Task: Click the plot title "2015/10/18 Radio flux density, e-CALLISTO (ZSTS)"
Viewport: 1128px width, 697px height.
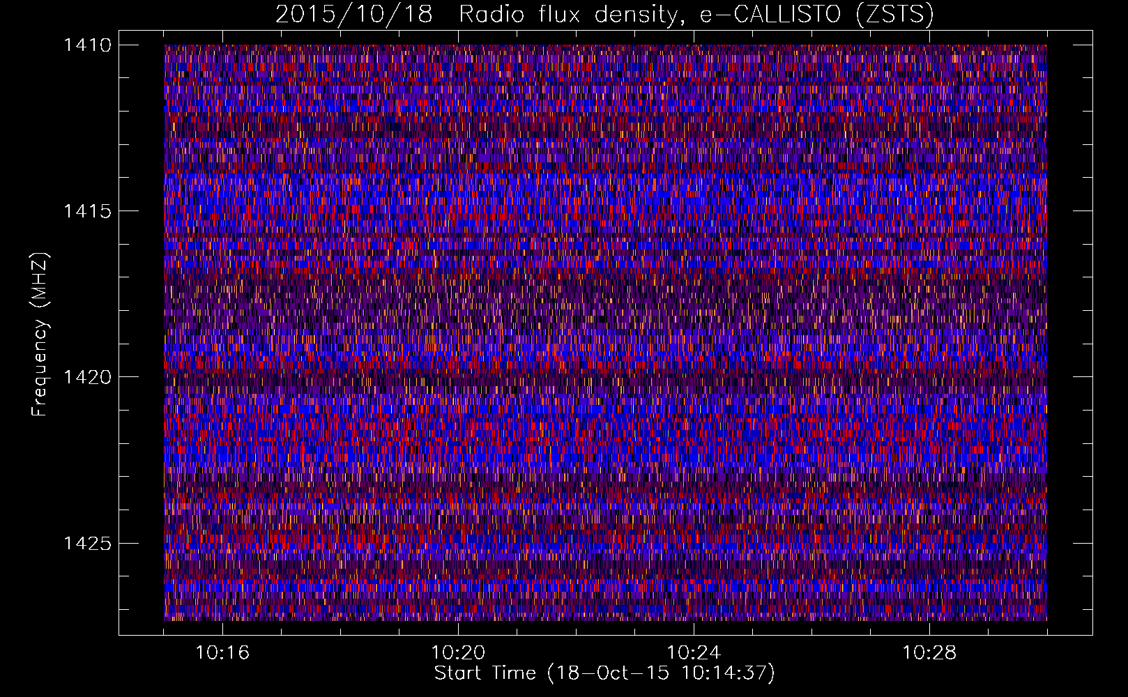Action: [604, 15]
